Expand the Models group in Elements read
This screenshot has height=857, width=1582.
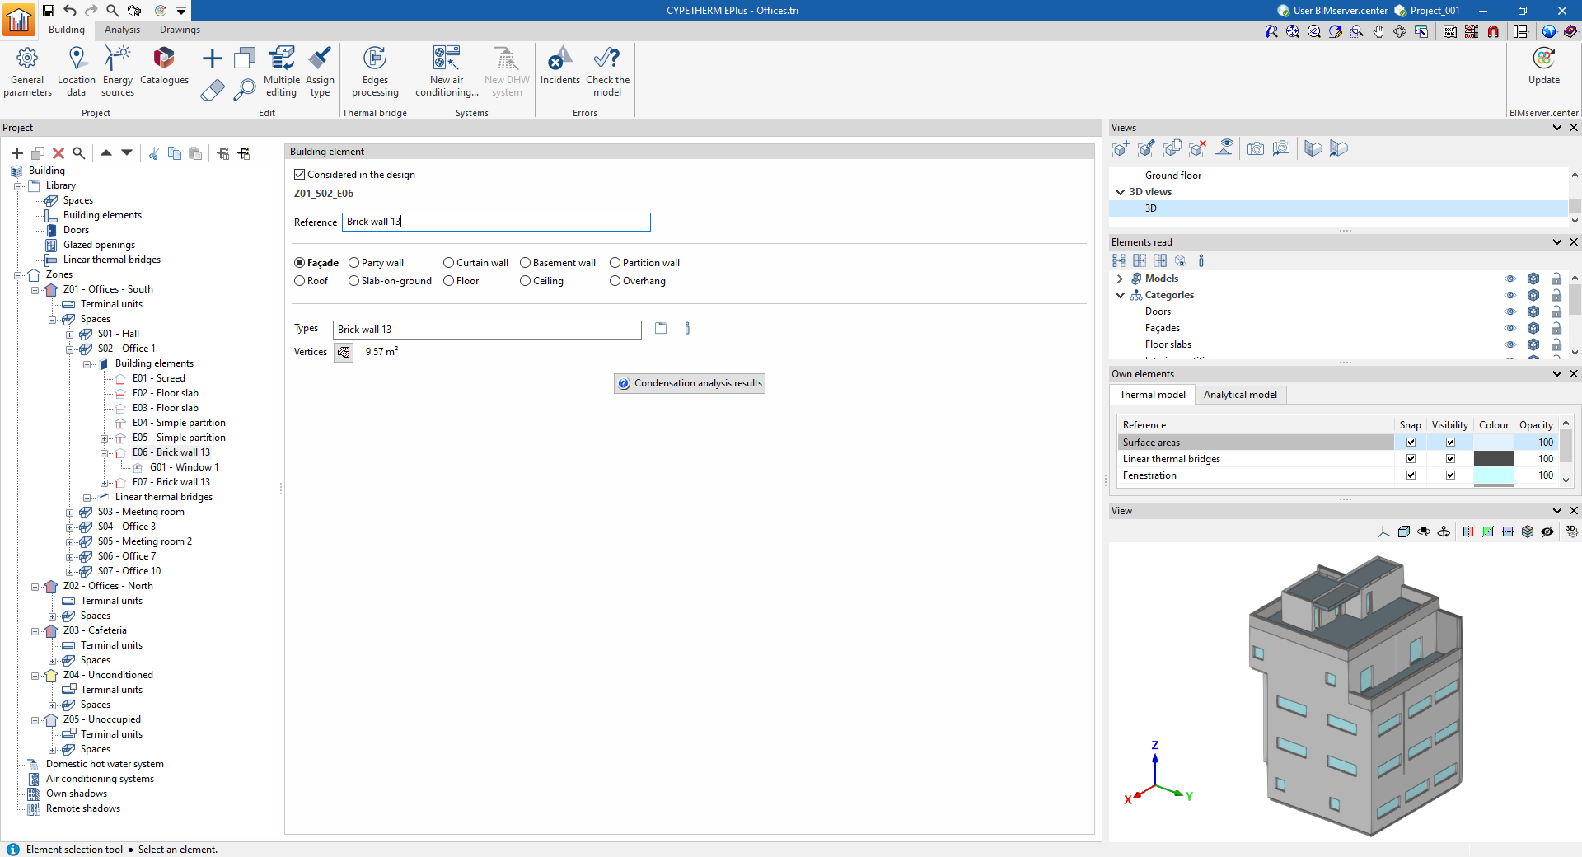coord(1120,279)
